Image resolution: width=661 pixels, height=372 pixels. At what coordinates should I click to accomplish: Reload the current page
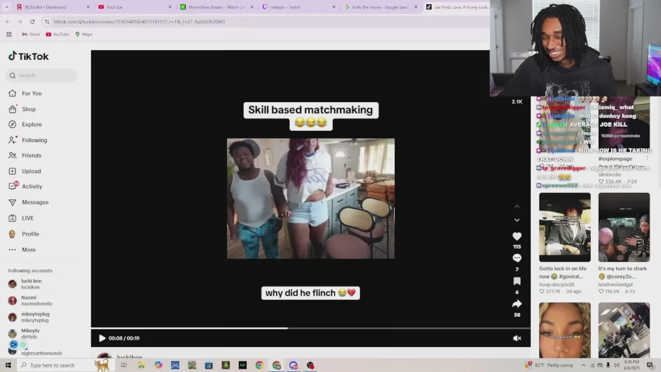point(32,22)
